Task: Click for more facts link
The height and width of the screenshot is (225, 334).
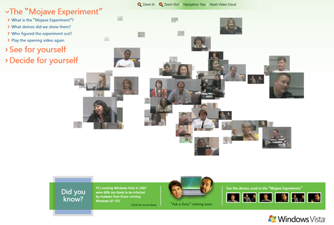Action: coord(144,205)
